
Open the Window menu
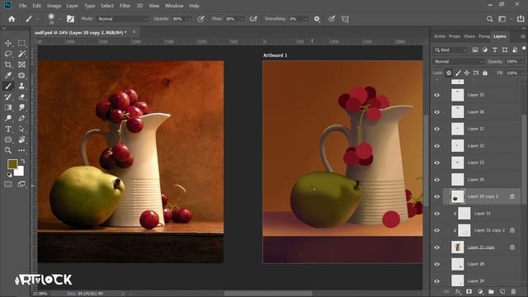(174, 6)
